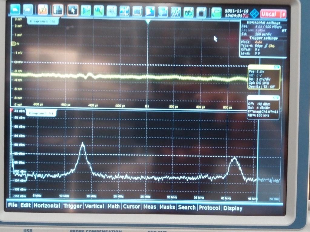Click the yellow Ch1 ground level marker
Screen dimensions: 310x232
tap(14, 44)
